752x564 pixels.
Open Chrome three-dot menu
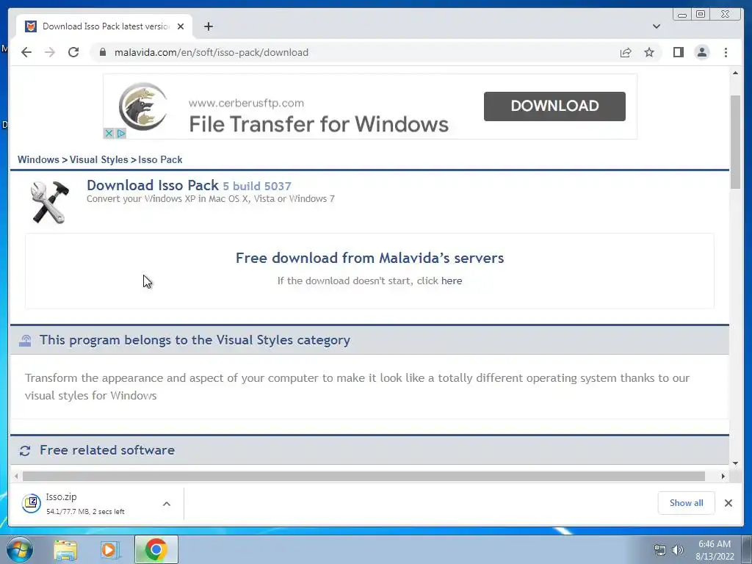(726, 52)
